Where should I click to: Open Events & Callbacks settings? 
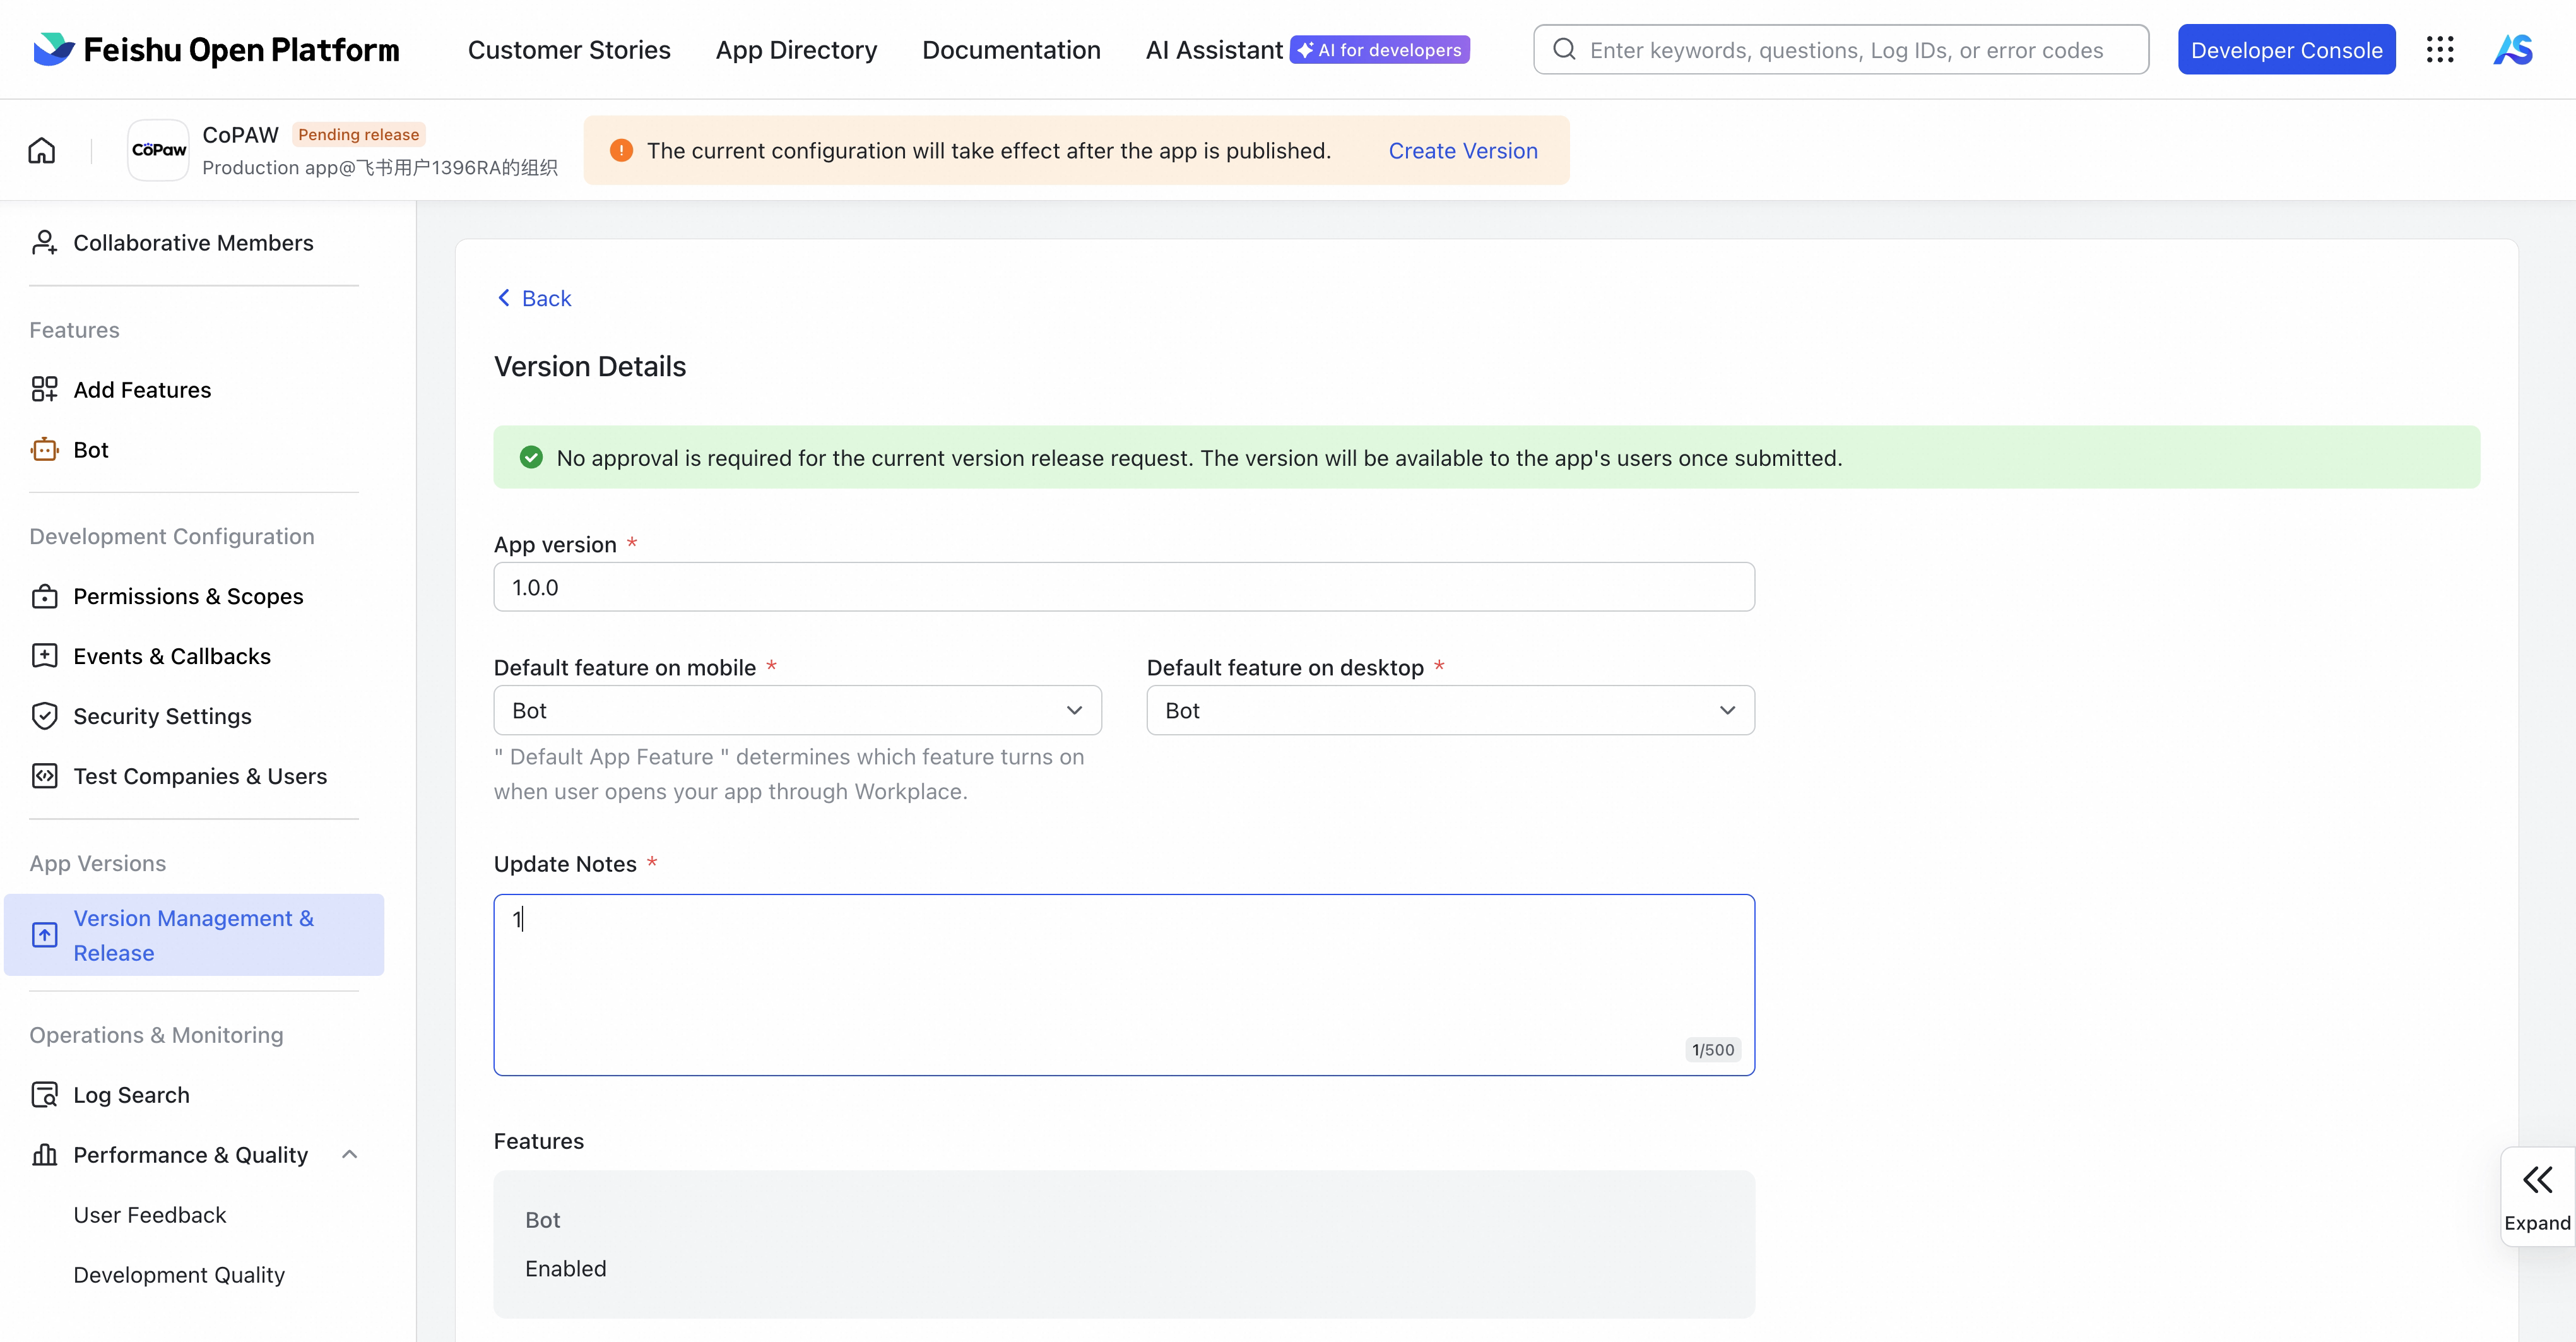(x=171, y=657)
